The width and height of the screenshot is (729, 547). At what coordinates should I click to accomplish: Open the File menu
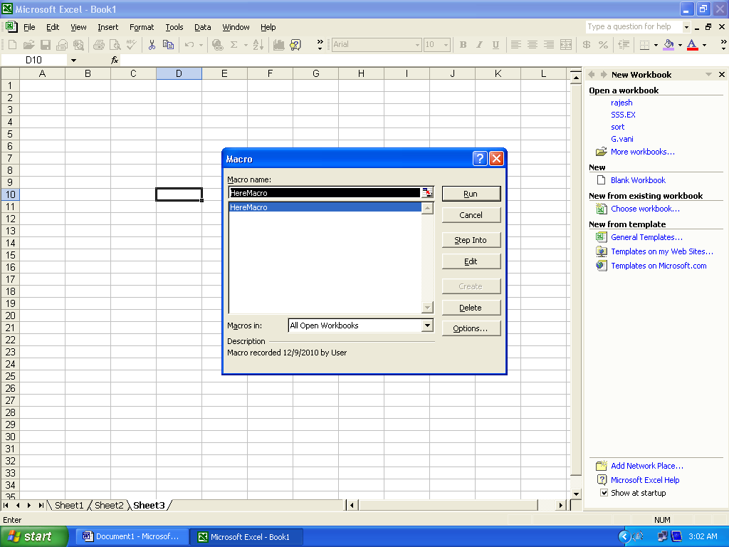point(28,27)
